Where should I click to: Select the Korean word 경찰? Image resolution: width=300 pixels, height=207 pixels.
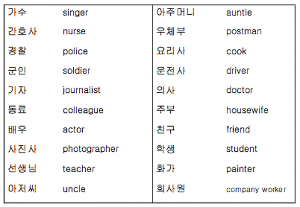pyautogui.click(x=17, y=51)
